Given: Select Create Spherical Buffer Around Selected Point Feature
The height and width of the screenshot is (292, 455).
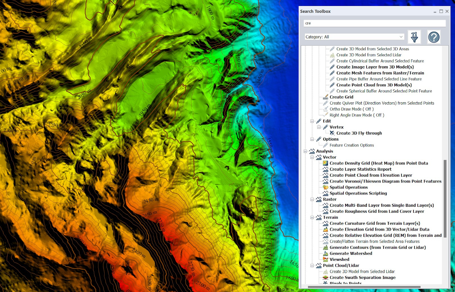Looking at the screenshot, I should pyautogui.click(x=384, y=91).
